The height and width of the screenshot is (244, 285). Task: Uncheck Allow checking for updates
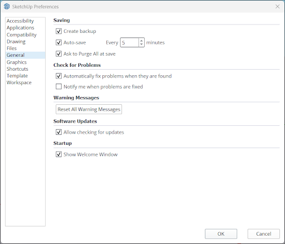click(58, 132)
